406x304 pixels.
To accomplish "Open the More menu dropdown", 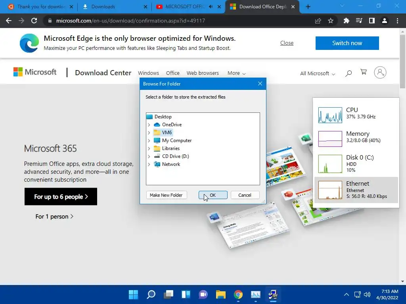I will (236, 73).
